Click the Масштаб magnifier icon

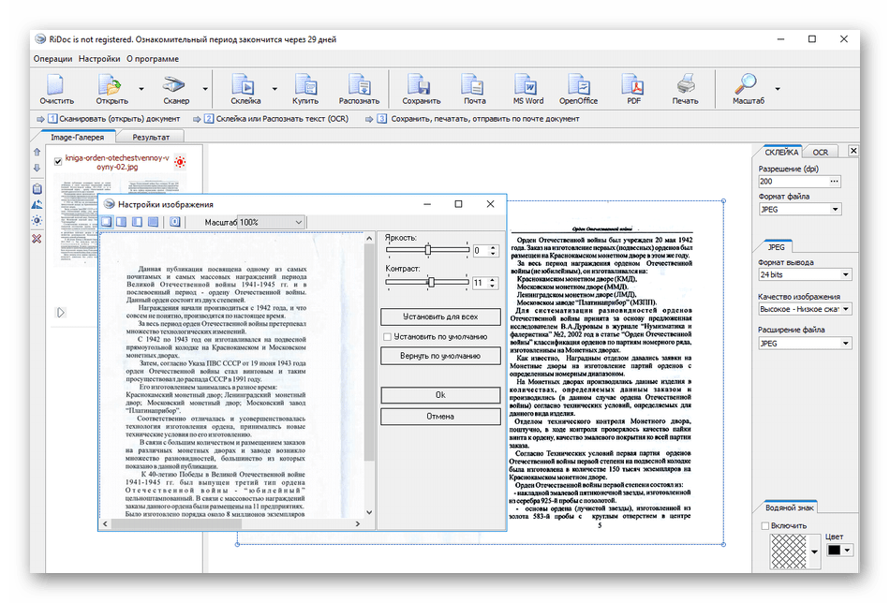[x=748, y=90]
